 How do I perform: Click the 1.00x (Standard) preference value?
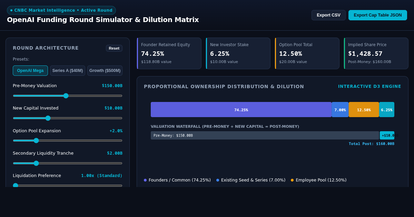click(102, 176)
